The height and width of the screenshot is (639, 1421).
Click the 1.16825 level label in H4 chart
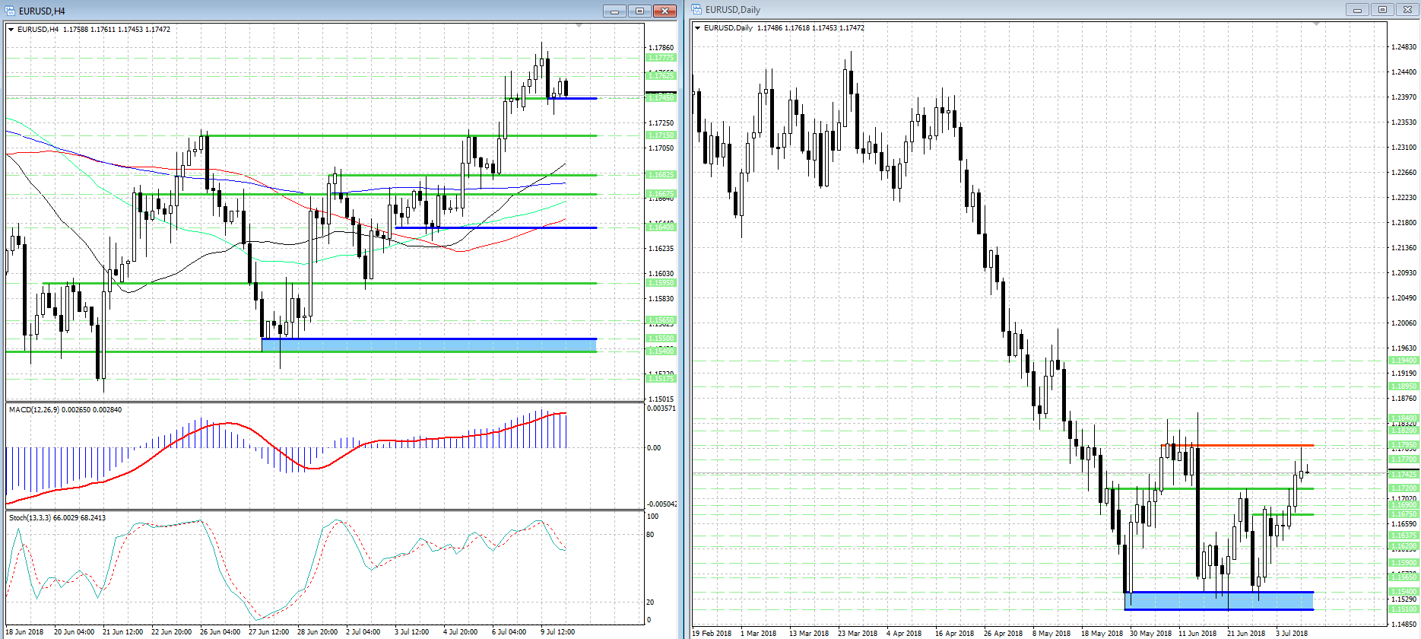(661, 175)
